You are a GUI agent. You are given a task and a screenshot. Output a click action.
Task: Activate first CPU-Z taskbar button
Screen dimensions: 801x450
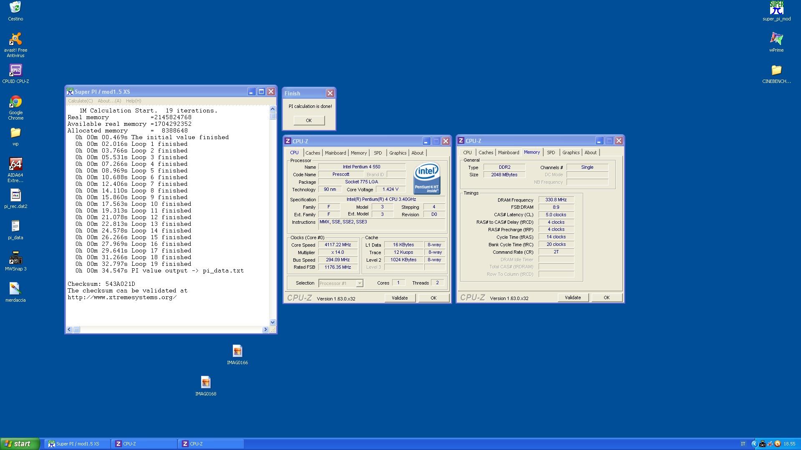144,444
